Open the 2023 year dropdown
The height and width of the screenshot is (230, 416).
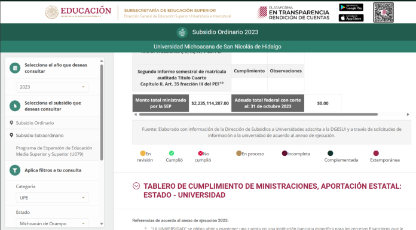coord(52,87)
